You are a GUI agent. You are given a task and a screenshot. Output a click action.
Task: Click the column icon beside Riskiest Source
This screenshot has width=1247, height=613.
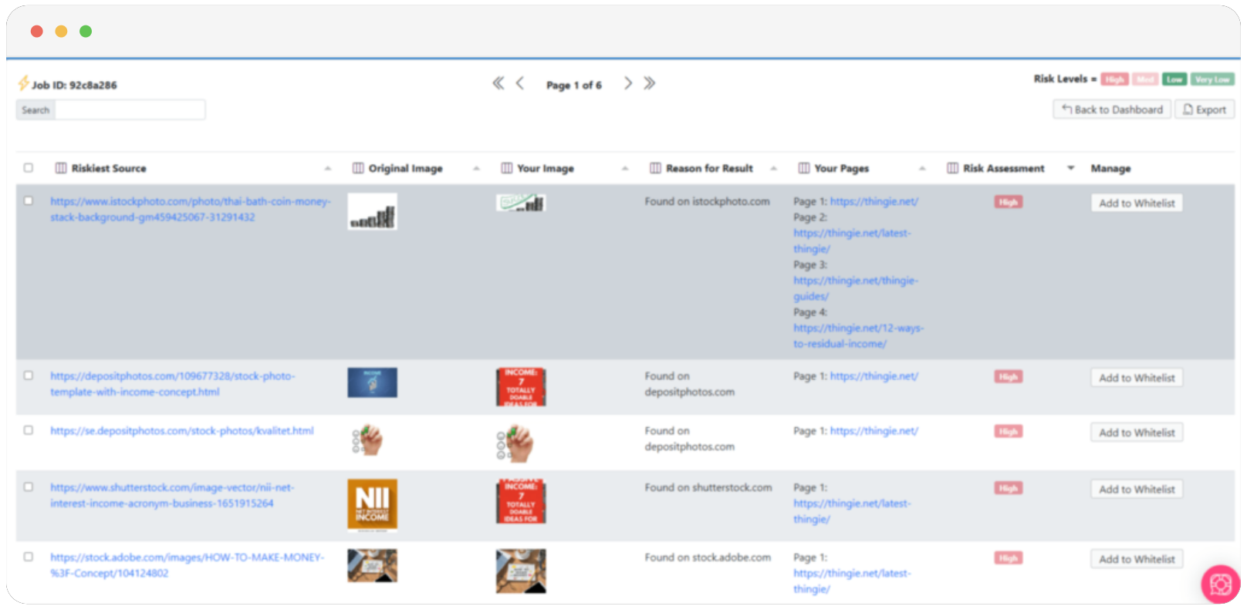(61, 168)
